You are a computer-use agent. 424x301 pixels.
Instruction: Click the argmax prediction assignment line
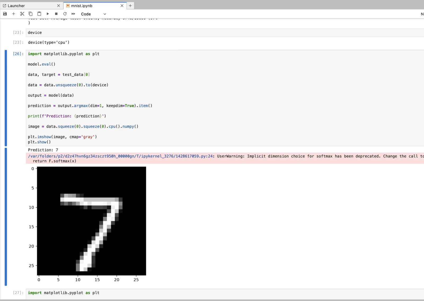(90, 106)
